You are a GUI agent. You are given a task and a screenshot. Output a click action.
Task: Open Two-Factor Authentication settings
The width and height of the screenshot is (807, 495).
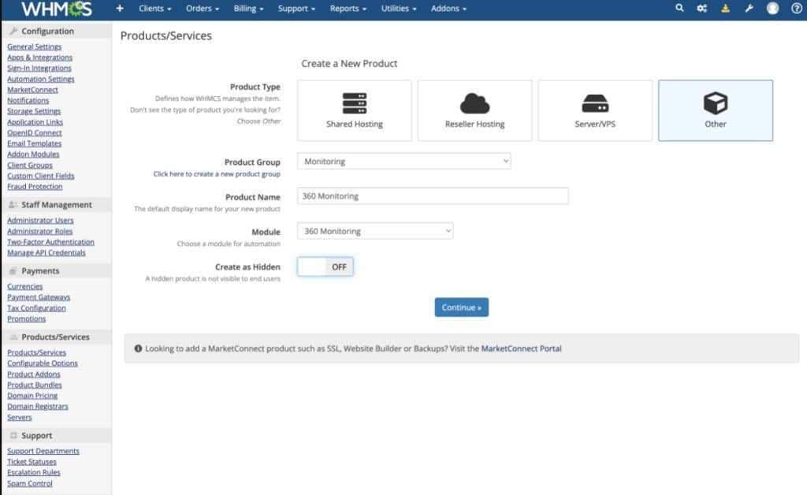tap(51, 242)
